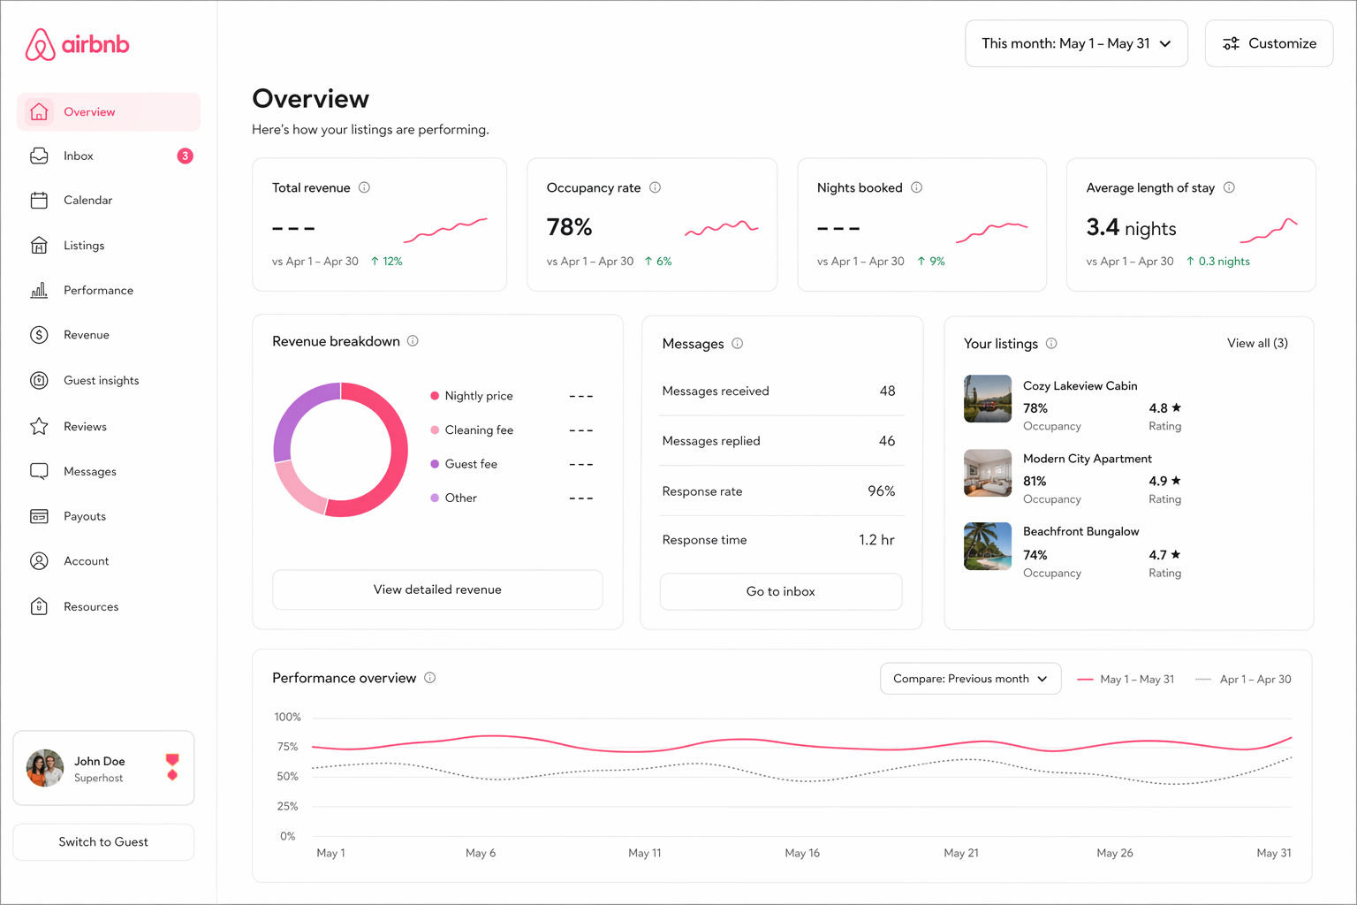View all 3 listings
Image resolution: width=1357 pixels, height=905 pixels.
[1257, 343]
